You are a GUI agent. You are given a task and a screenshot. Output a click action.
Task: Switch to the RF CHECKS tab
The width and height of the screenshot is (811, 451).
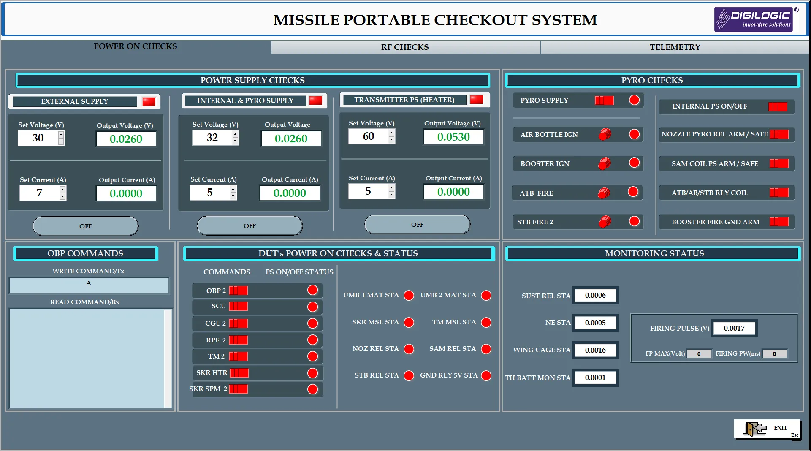405,47
